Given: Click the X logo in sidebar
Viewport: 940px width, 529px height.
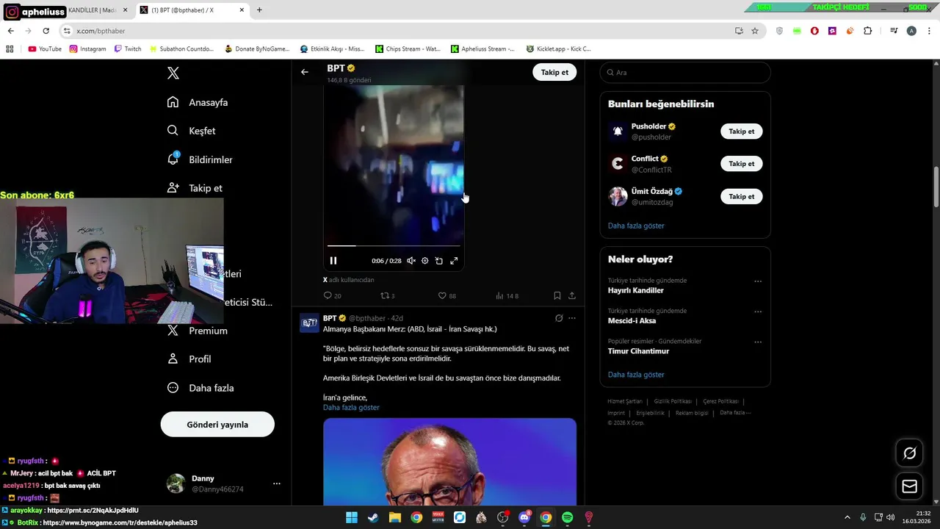Looking at the screenshot, I should [173, 73].
